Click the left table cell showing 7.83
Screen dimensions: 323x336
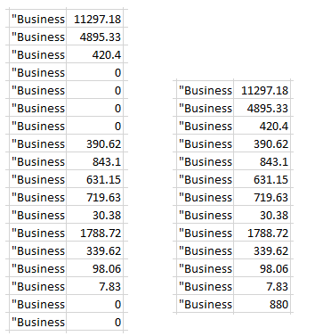pos(94,286)
